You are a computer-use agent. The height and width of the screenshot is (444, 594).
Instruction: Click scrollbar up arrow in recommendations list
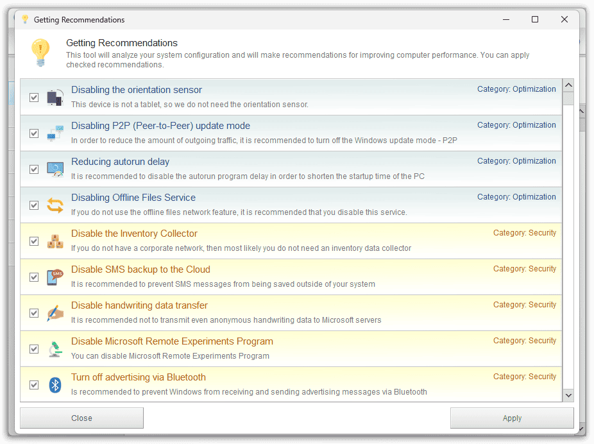point(568,85)
